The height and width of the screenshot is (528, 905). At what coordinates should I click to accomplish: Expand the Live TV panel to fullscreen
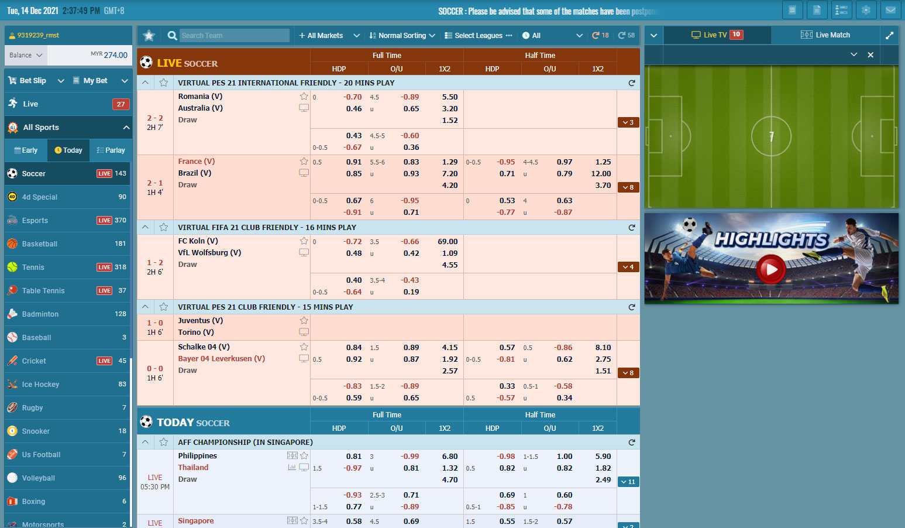(x=889, y=35)
